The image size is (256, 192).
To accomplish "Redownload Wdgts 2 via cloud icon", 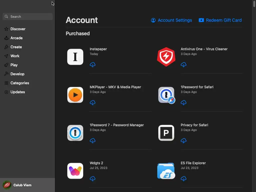I will tap(92, 178).
